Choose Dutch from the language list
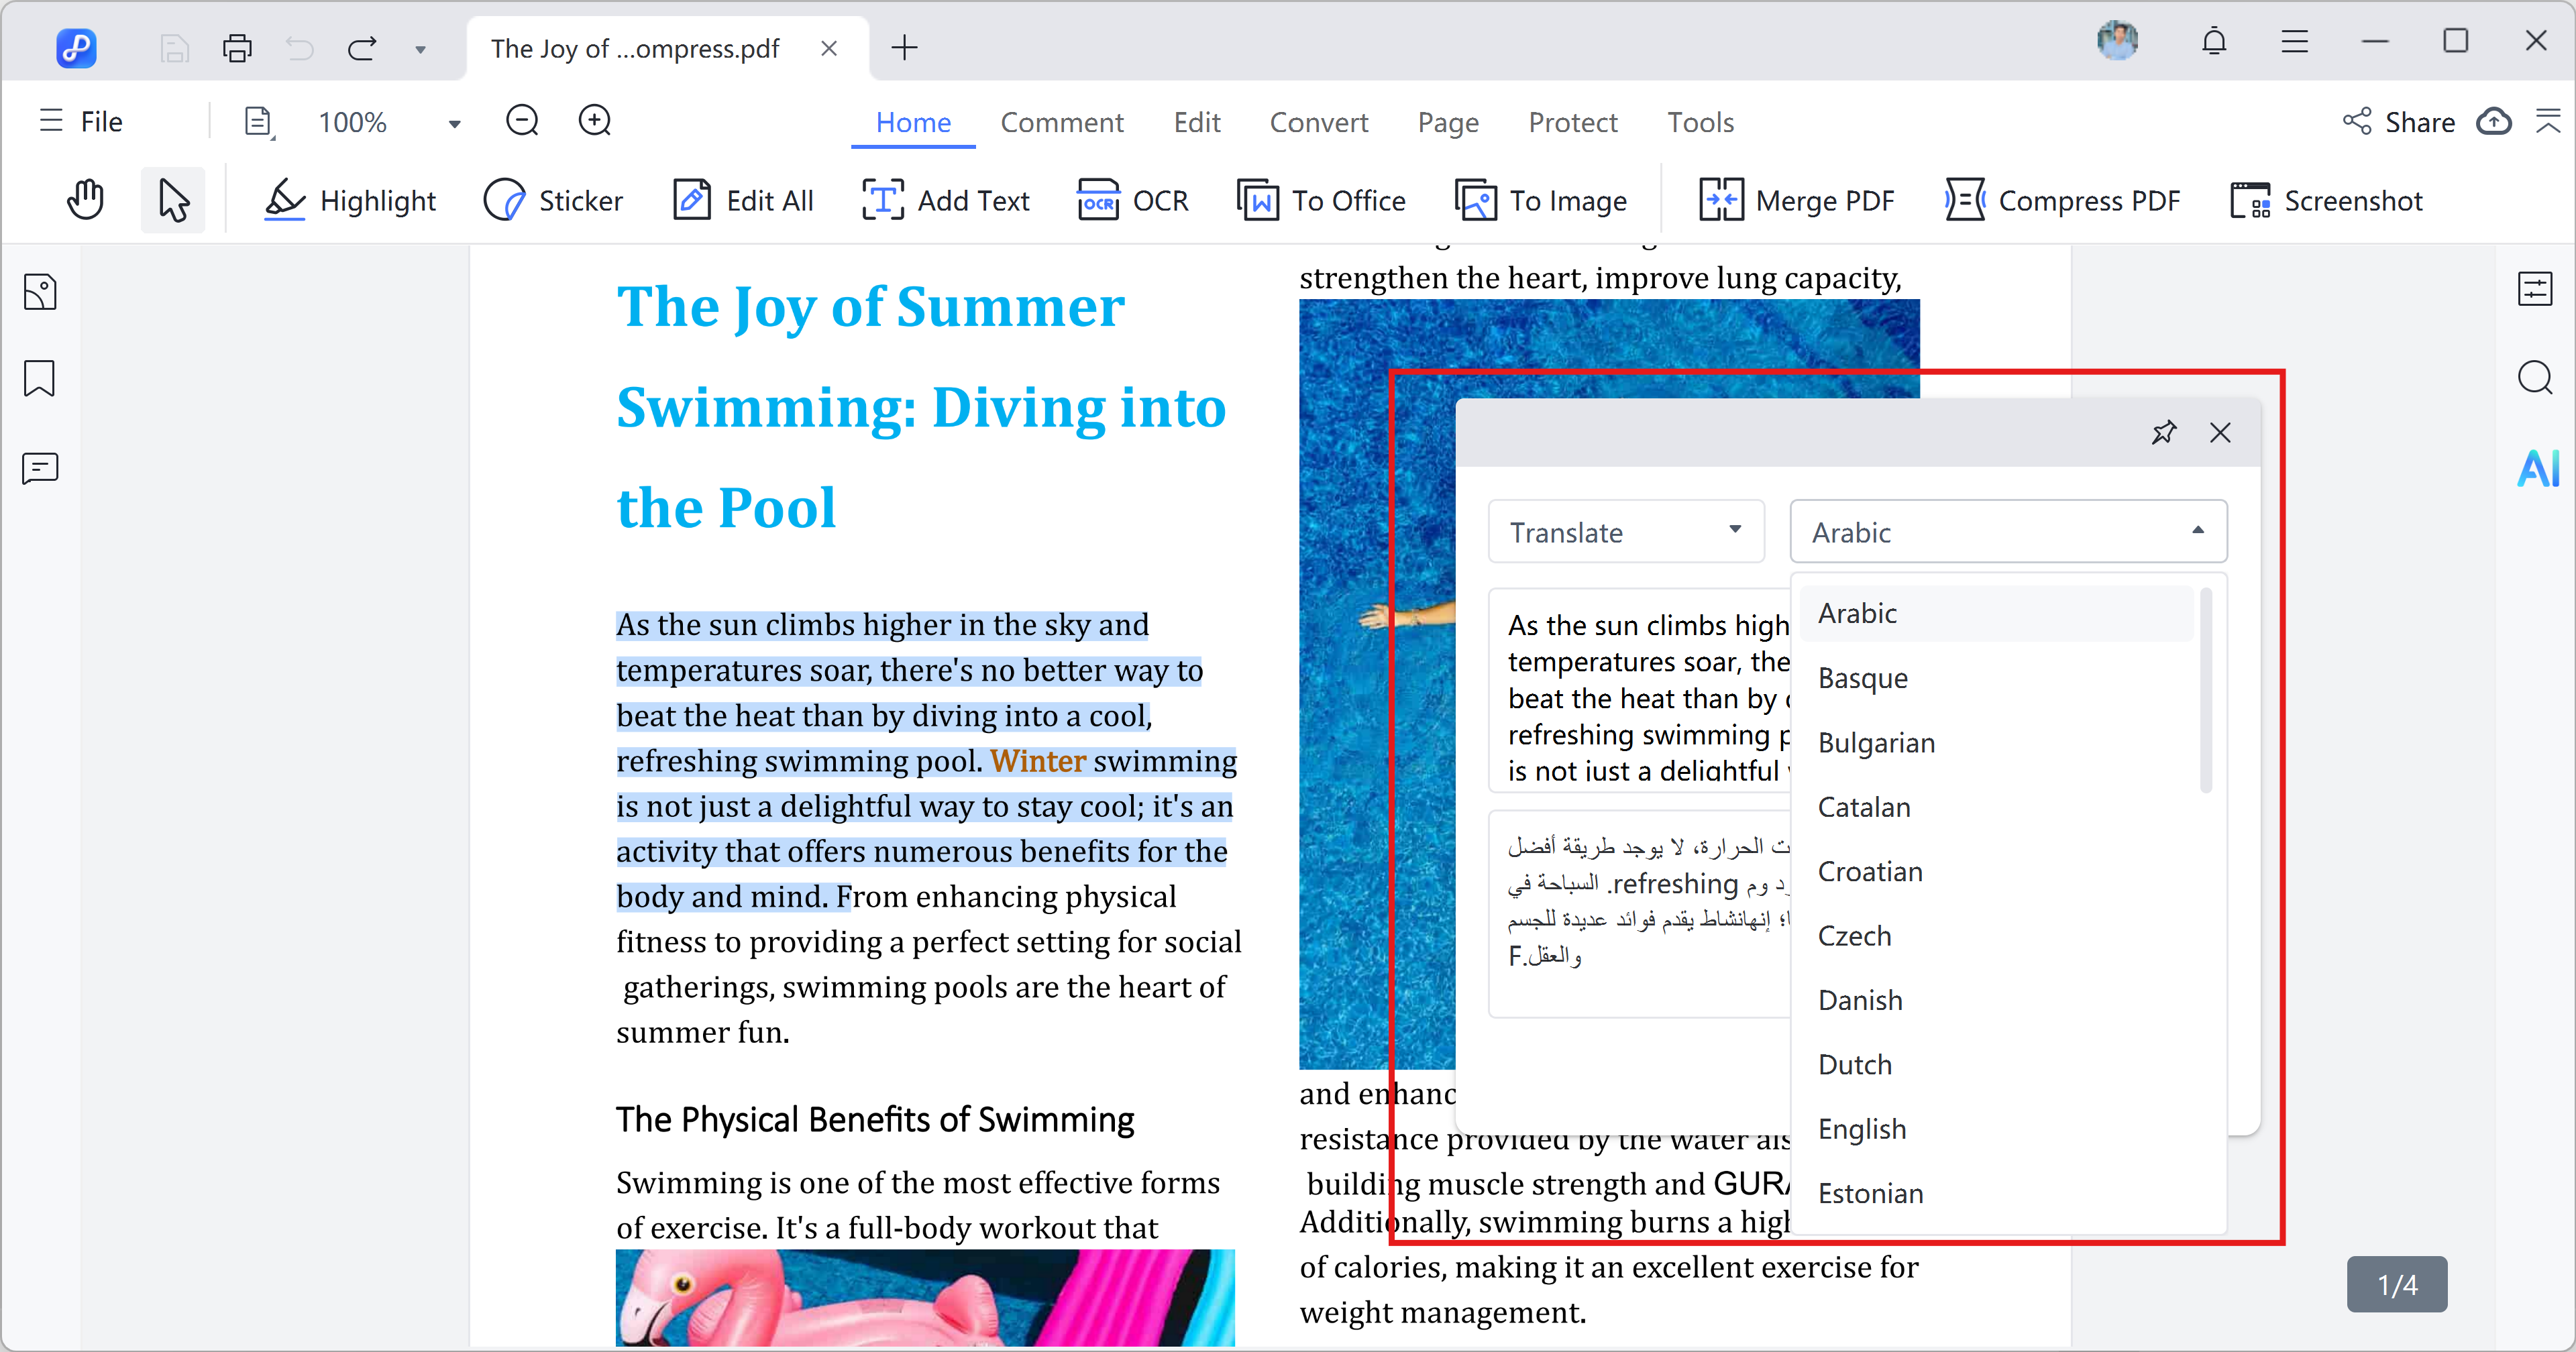 point(1855,1064)
